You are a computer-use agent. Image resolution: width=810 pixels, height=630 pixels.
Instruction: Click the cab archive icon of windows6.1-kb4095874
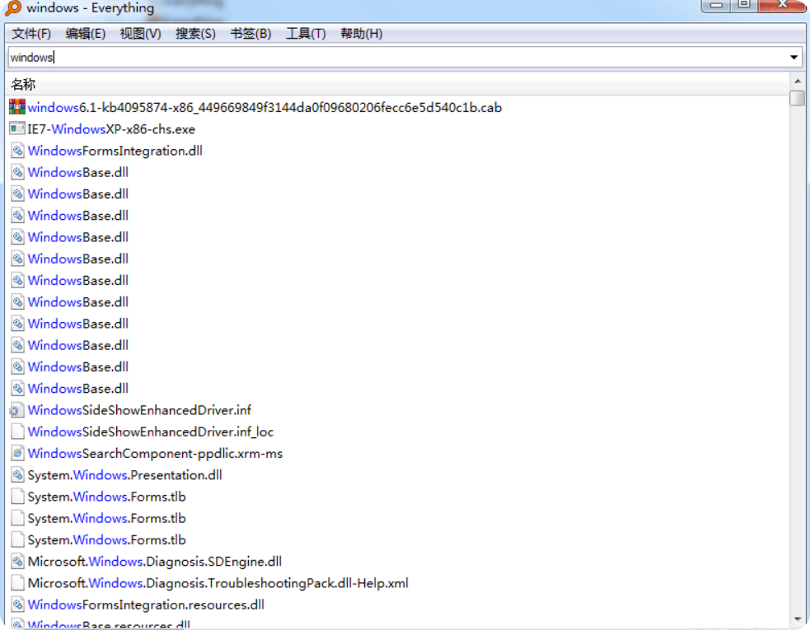pos(17,107)
